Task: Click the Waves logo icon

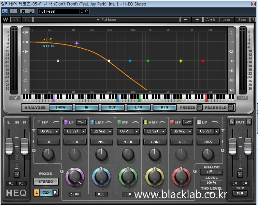Action: tap(5, 20)
